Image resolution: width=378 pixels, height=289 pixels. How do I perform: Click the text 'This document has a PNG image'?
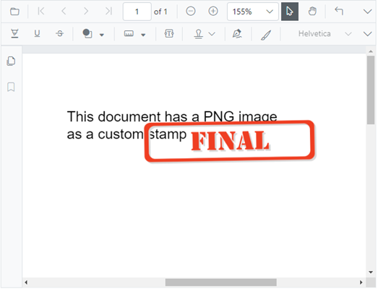[172, 116]
